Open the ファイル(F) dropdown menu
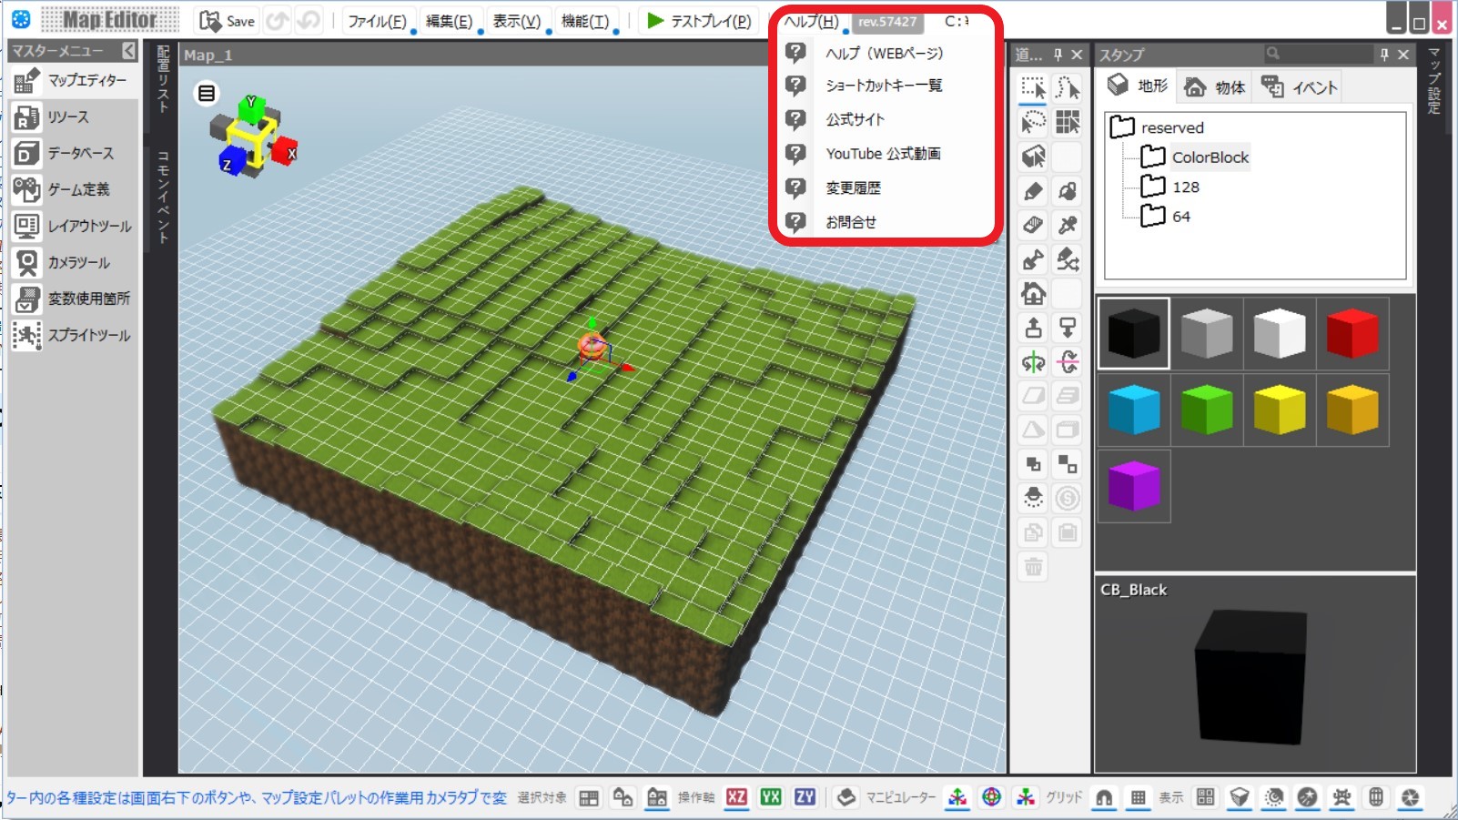Viewport: 1458px width, 820px height. 377,21
